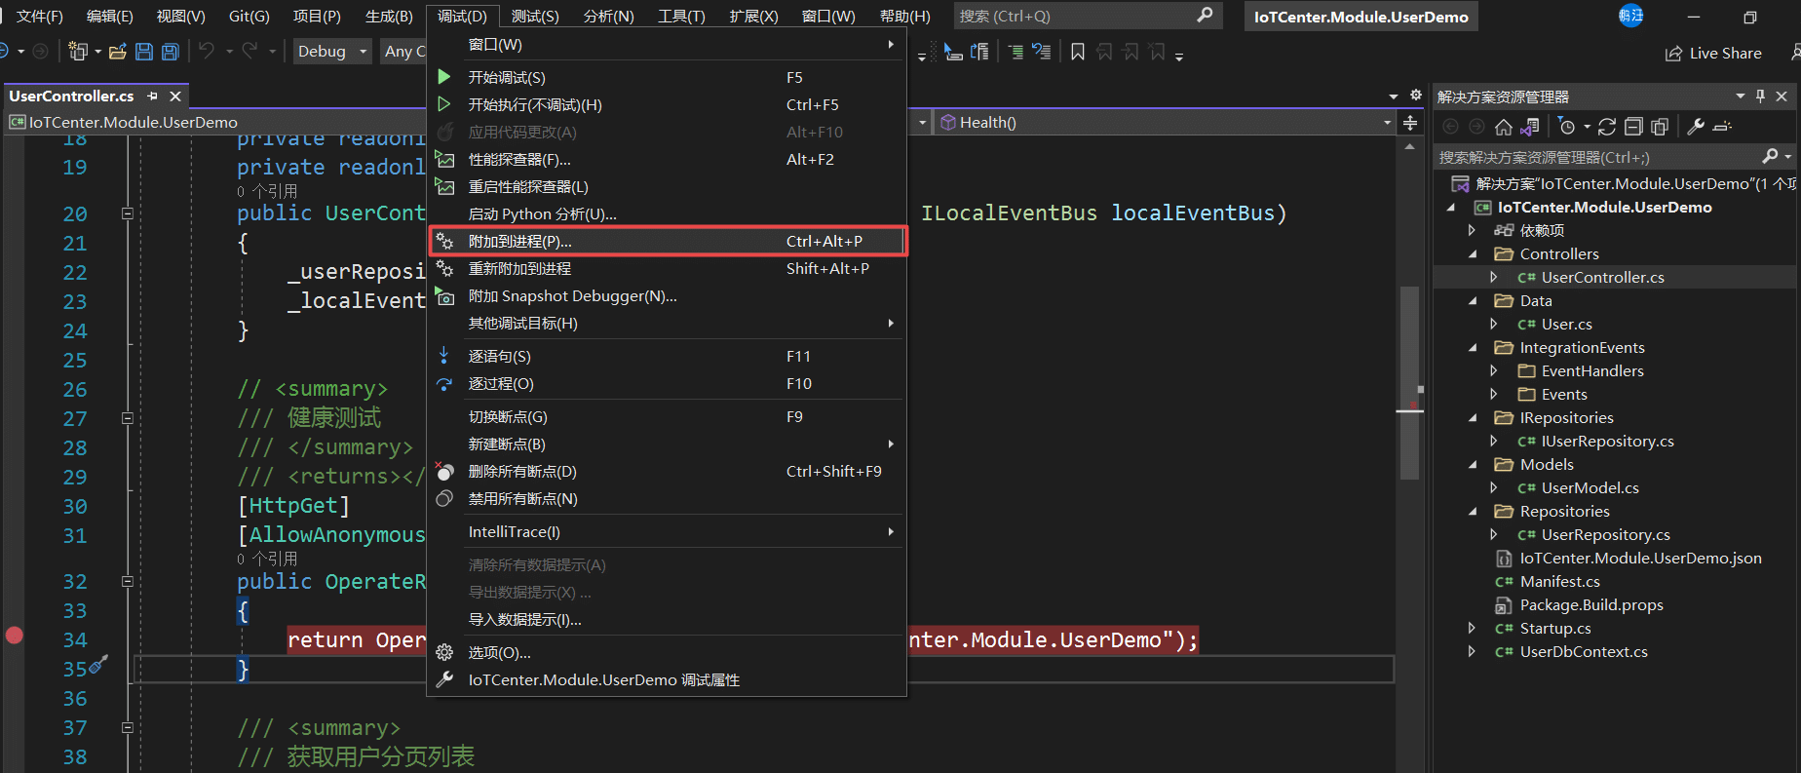Viewport: 1801px width, 773px height.
Task: Click the Live Share button
Action: 1713,54
